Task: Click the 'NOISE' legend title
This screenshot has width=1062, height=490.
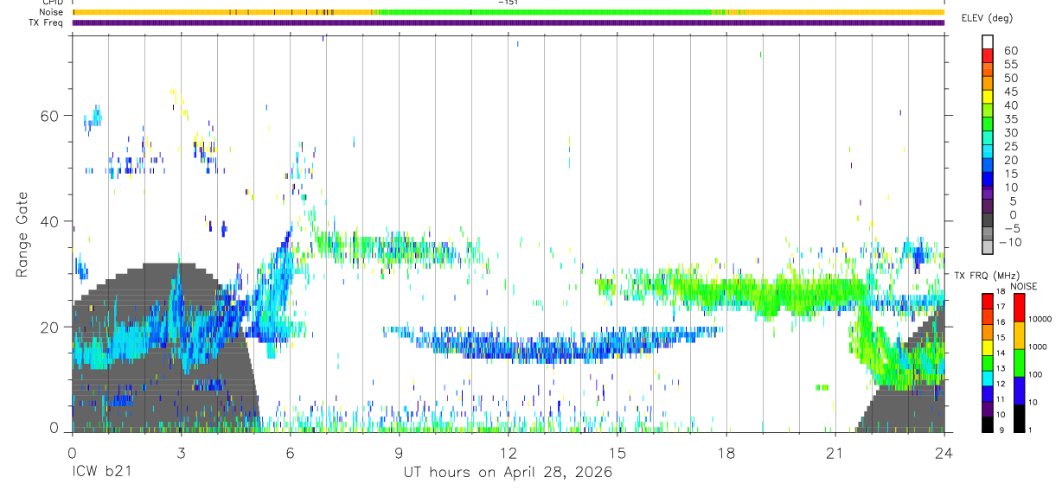Action: coord(1024,286)
